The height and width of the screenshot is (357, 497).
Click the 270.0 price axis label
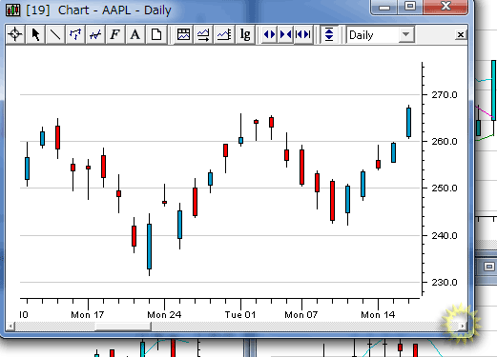click(445, 95)
